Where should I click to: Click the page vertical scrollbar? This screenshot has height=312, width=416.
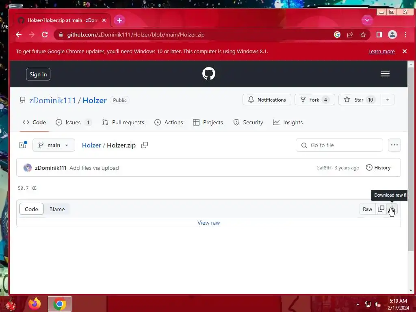(x=411, y=159)
